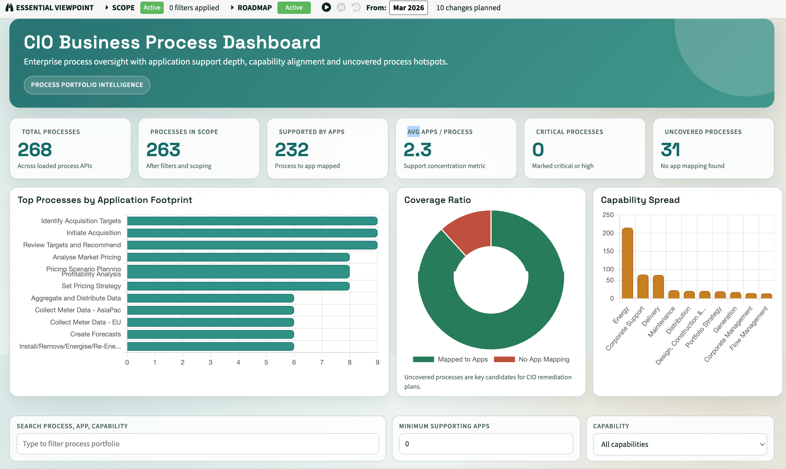Click the Delivery capability bar
This screenshot has width=786, height=469.
(x=658, y=287)
